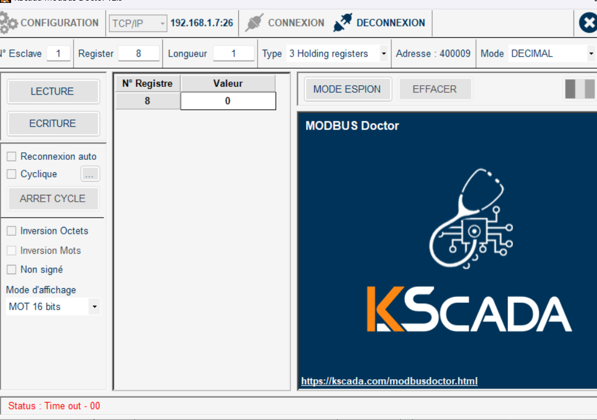The height and width of the screenshot is (420, 597).
Task: Open cyclic settings ellipsis button
Action: 90,174
